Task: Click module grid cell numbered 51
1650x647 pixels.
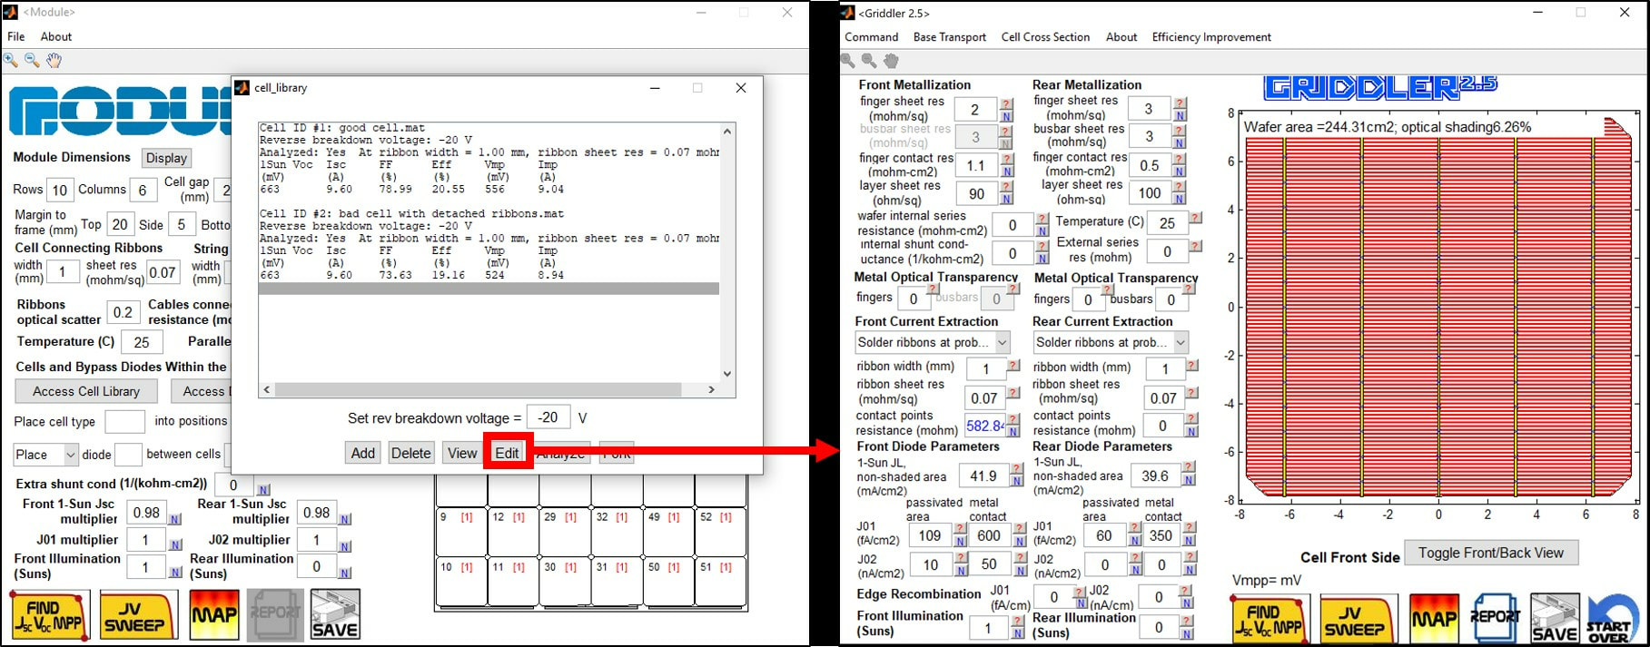Action: click(721, 582)
